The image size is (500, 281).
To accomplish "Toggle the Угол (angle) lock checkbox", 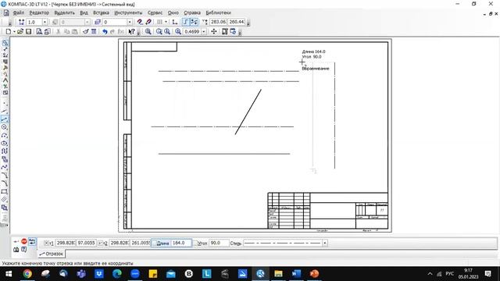I will click(195, 243).
